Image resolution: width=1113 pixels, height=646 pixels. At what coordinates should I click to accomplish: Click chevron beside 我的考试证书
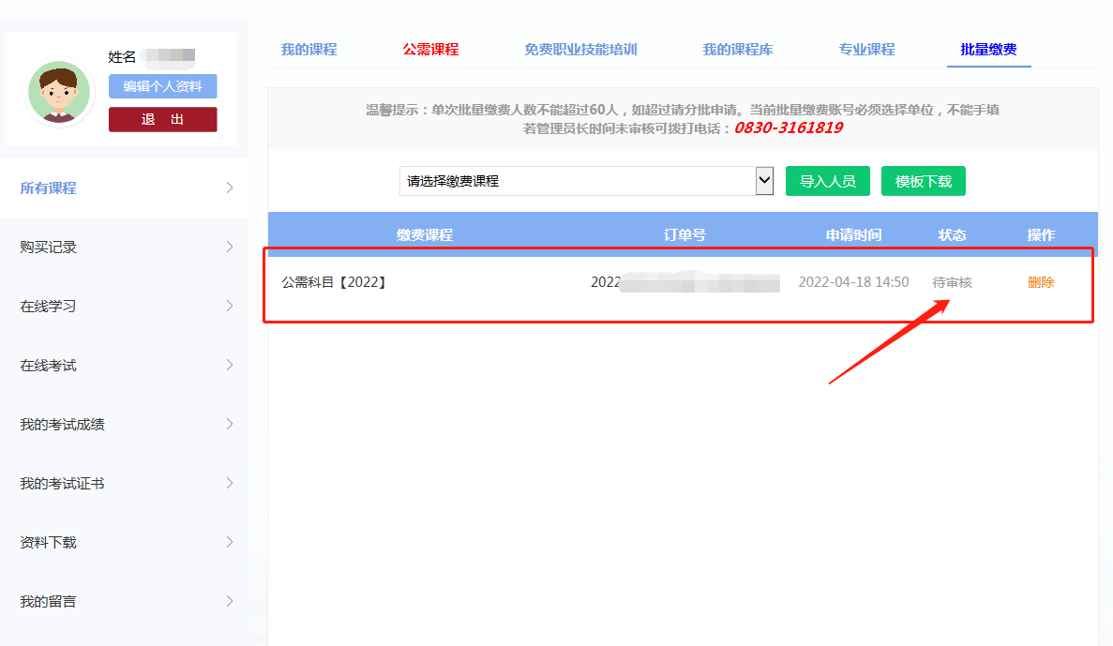point(230,484)
